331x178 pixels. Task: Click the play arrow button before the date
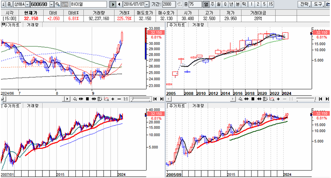(113, 4)
